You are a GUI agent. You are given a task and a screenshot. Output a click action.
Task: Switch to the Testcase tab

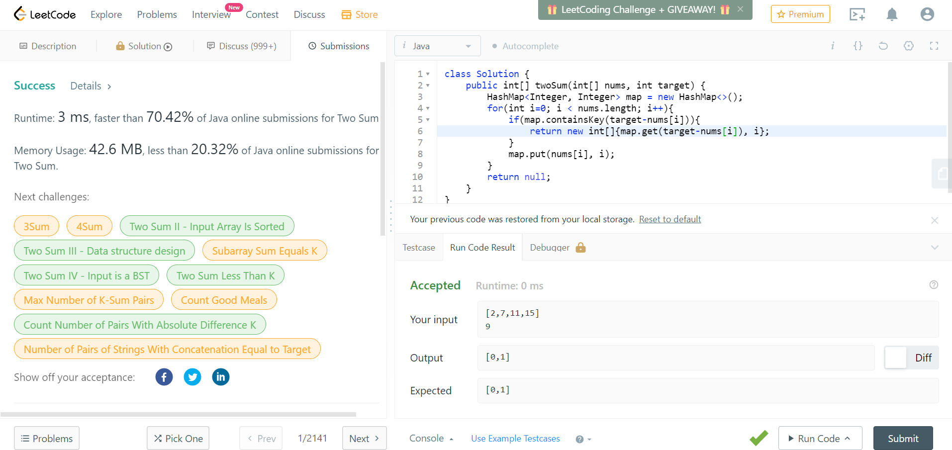pos(419,247)
